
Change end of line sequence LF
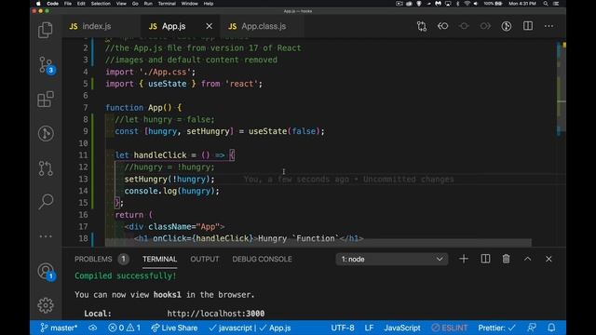tap(369, 328)
